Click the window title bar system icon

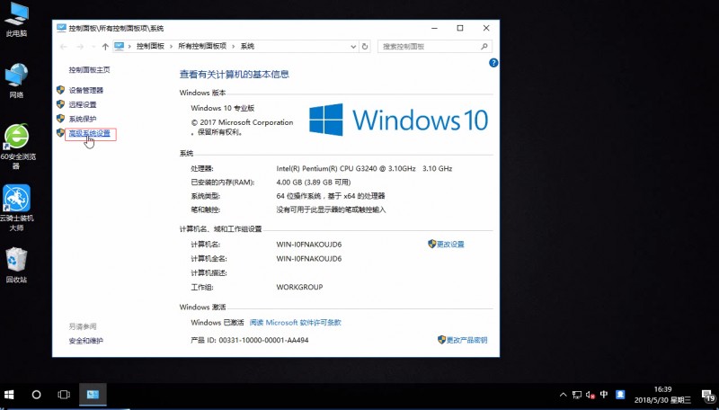[61, 28]
